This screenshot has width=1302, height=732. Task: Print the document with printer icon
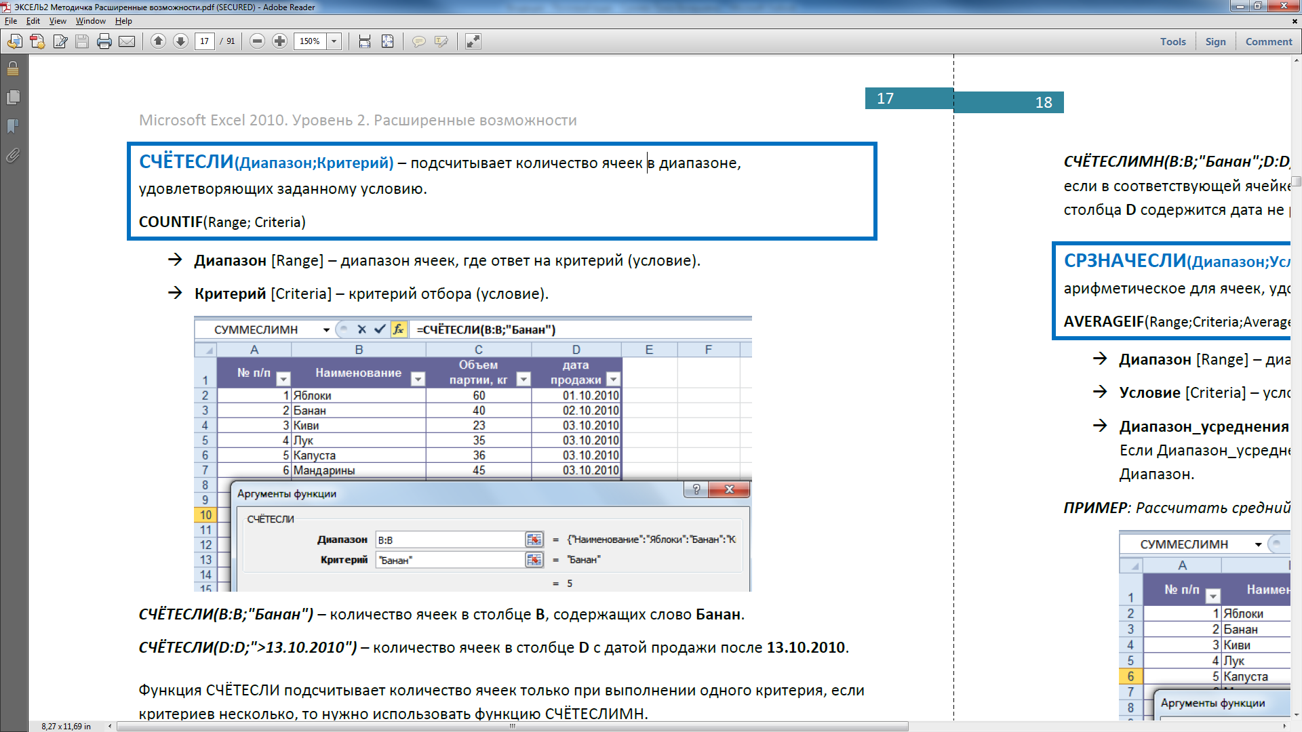click(104, 42)
